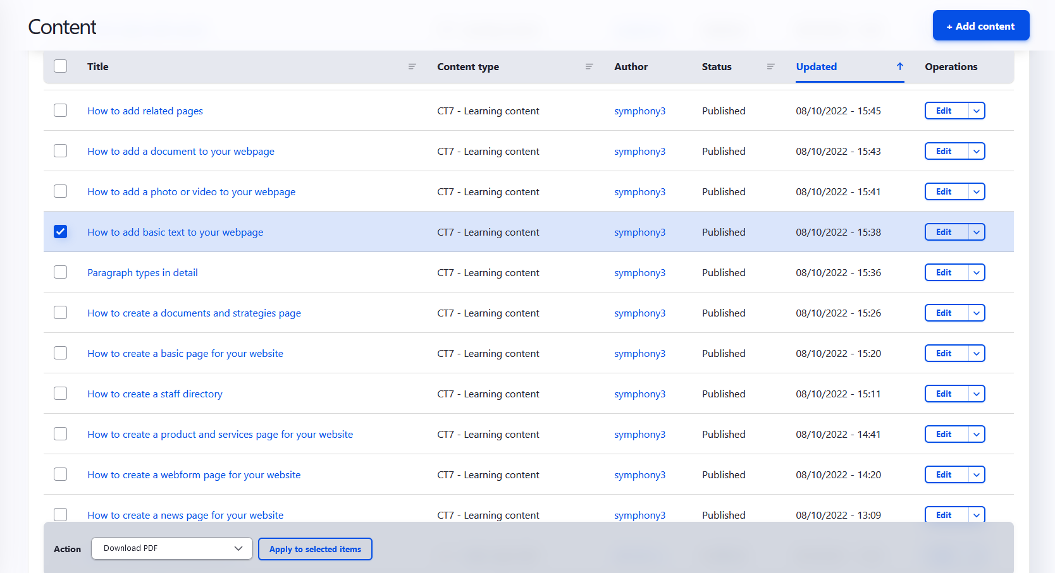
Task: Click the Status column priority icon
Action: tap(770, 66)
